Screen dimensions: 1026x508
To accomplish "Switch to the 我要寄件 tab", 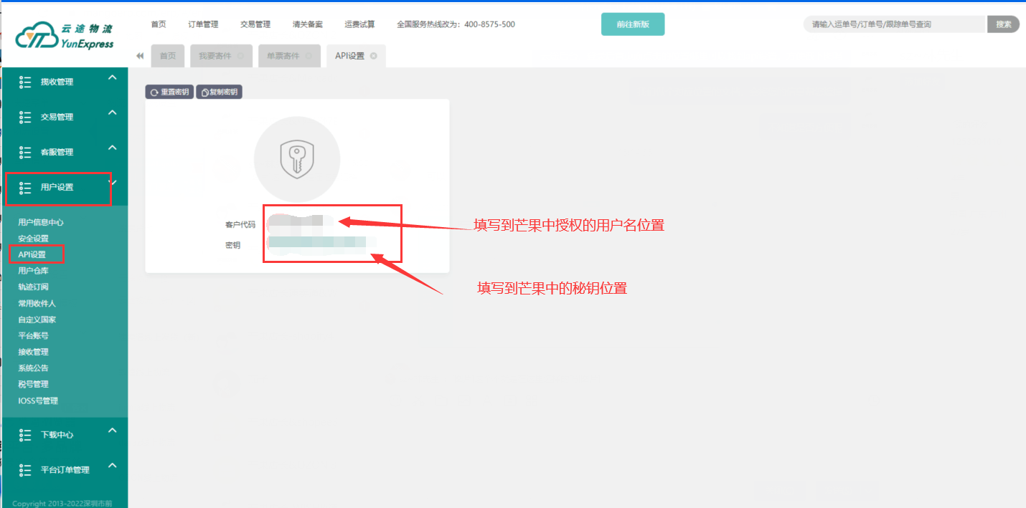I will (x=221, y=56).
